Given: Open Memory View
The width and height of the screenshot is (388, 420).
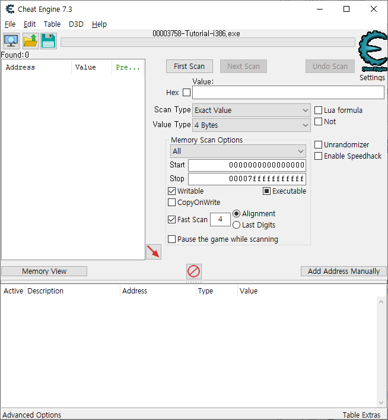Looking at the screenshot, I should [44, 271].
